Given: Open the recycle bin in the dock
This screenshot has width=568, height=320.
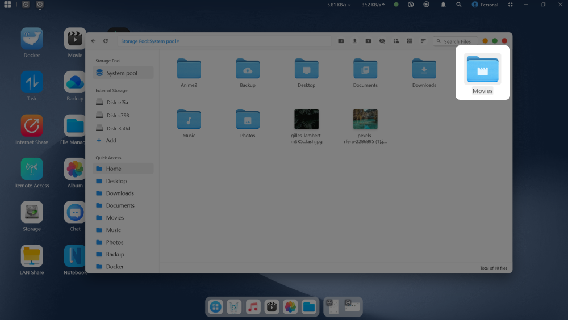Looking at the screenshot, I should 234,307.
